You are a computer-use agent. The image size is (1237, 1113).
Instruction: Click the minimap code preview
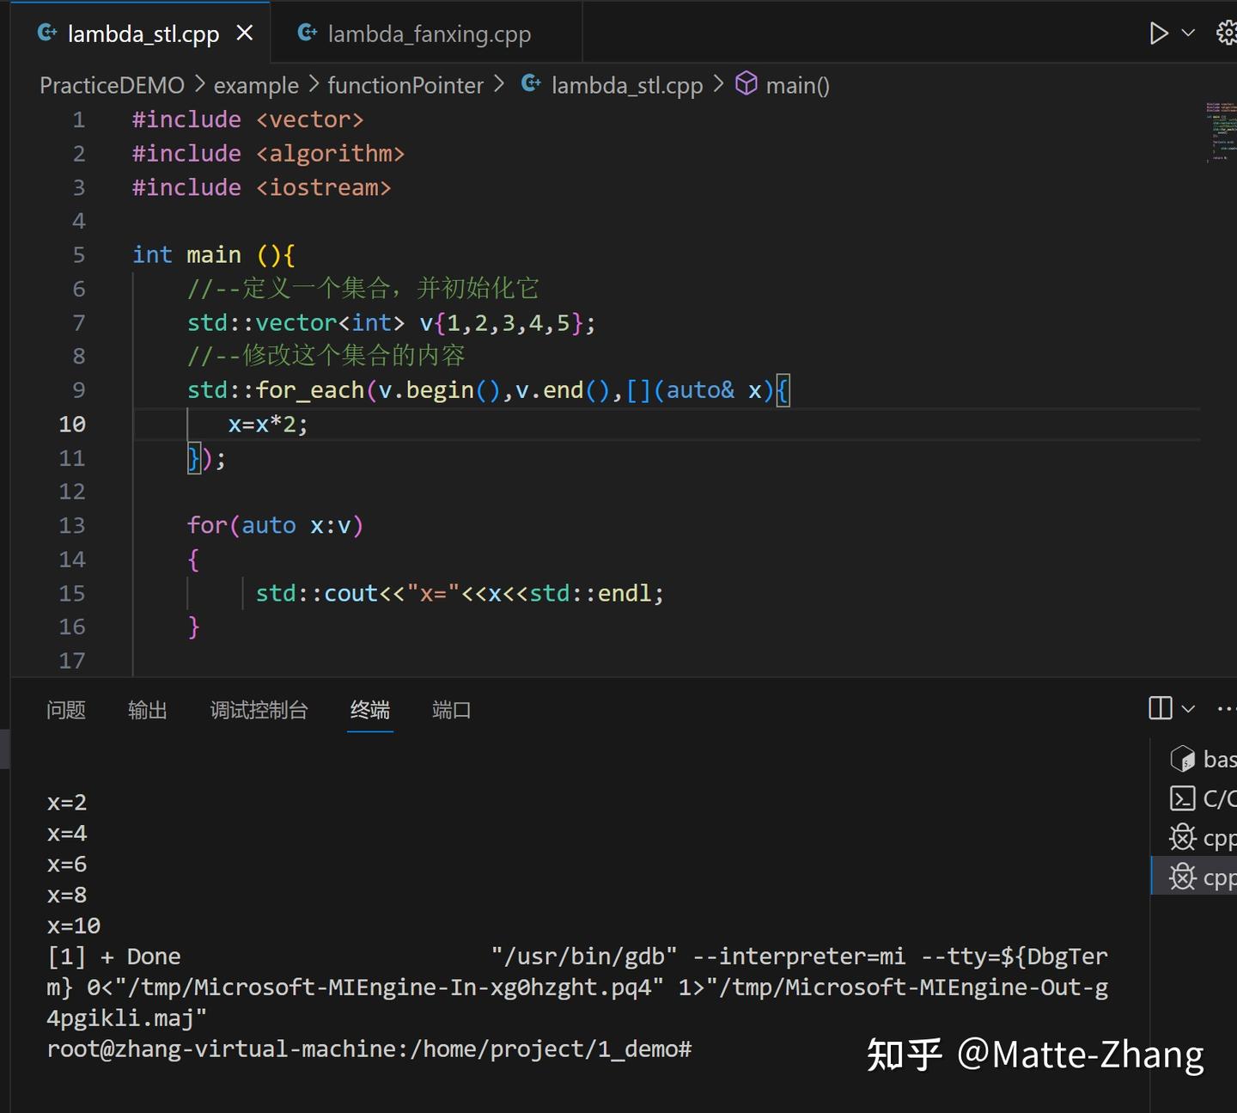1219,133
